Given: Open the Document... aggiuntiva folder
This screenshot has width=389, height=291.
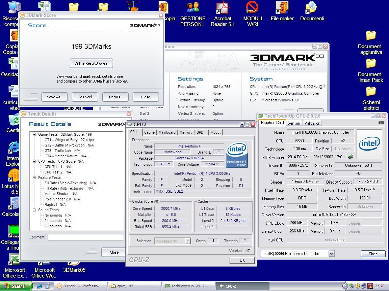Looking at the screenshot, I should click(371, 42).
